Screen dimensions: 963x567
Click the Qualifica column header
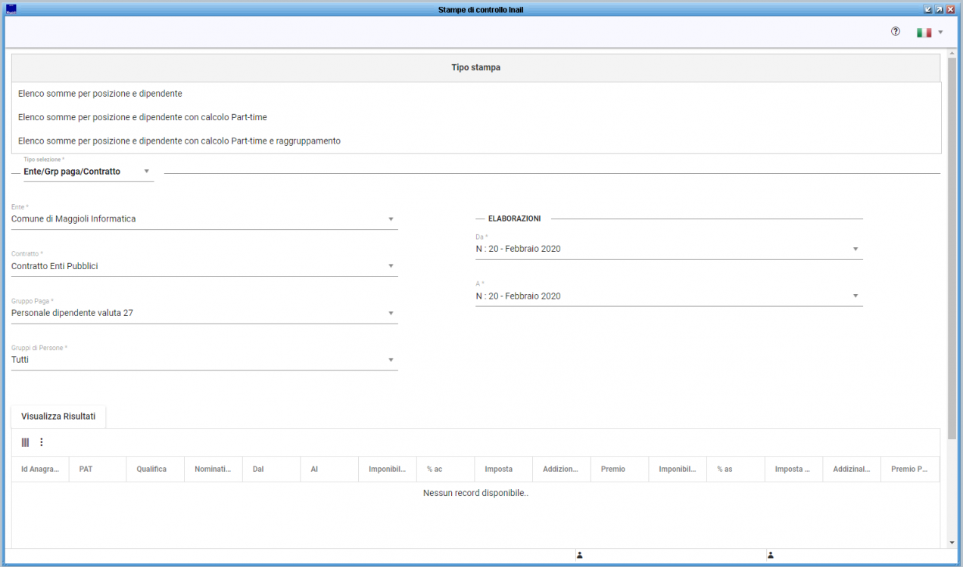pos(151,469)
